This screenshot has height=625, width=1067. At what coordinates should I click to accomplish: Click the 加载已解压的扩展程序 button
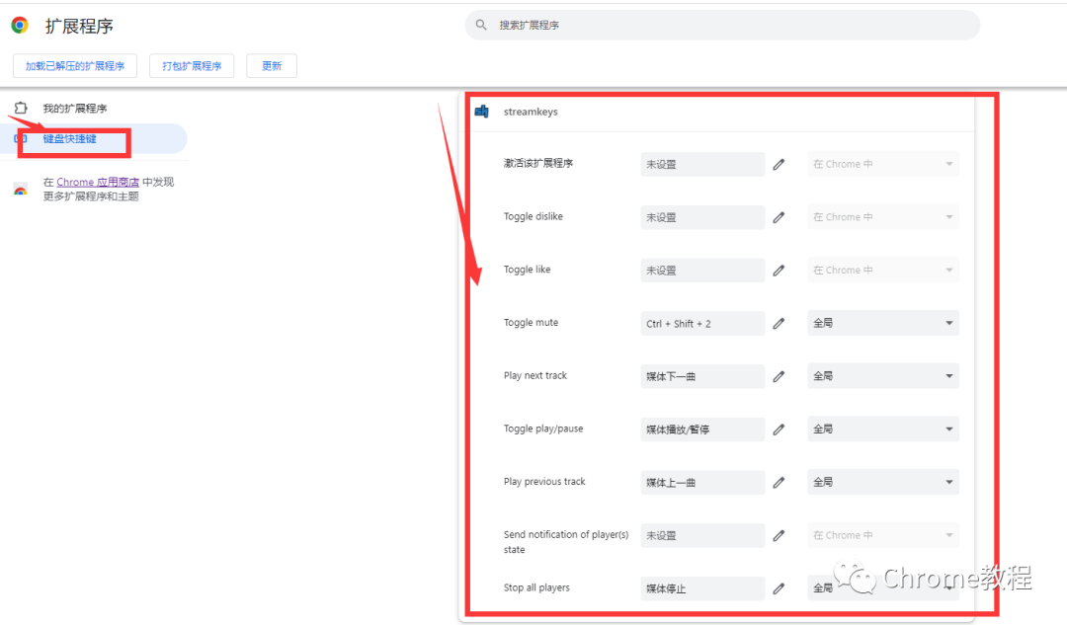pos(75,66)
